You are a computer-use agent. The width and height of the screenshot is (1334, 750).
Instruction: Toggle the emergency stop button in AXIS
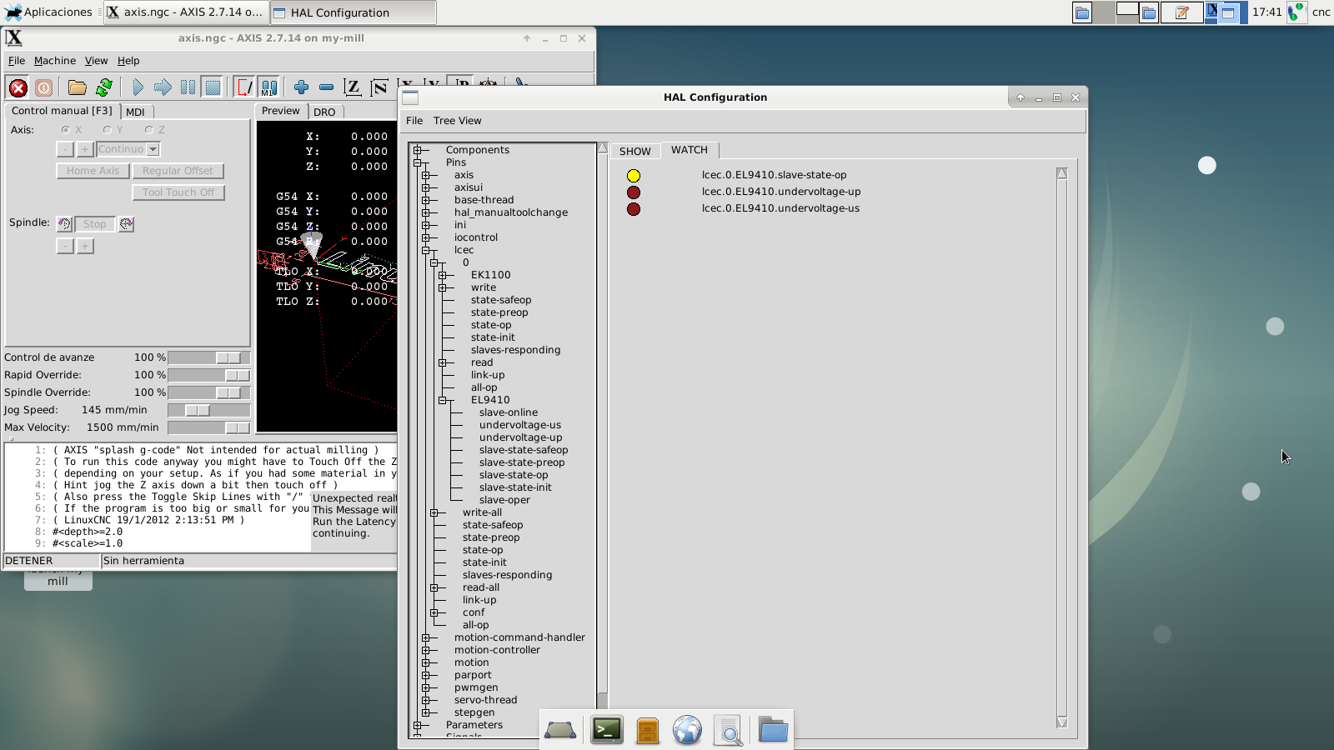pos(18,87)
